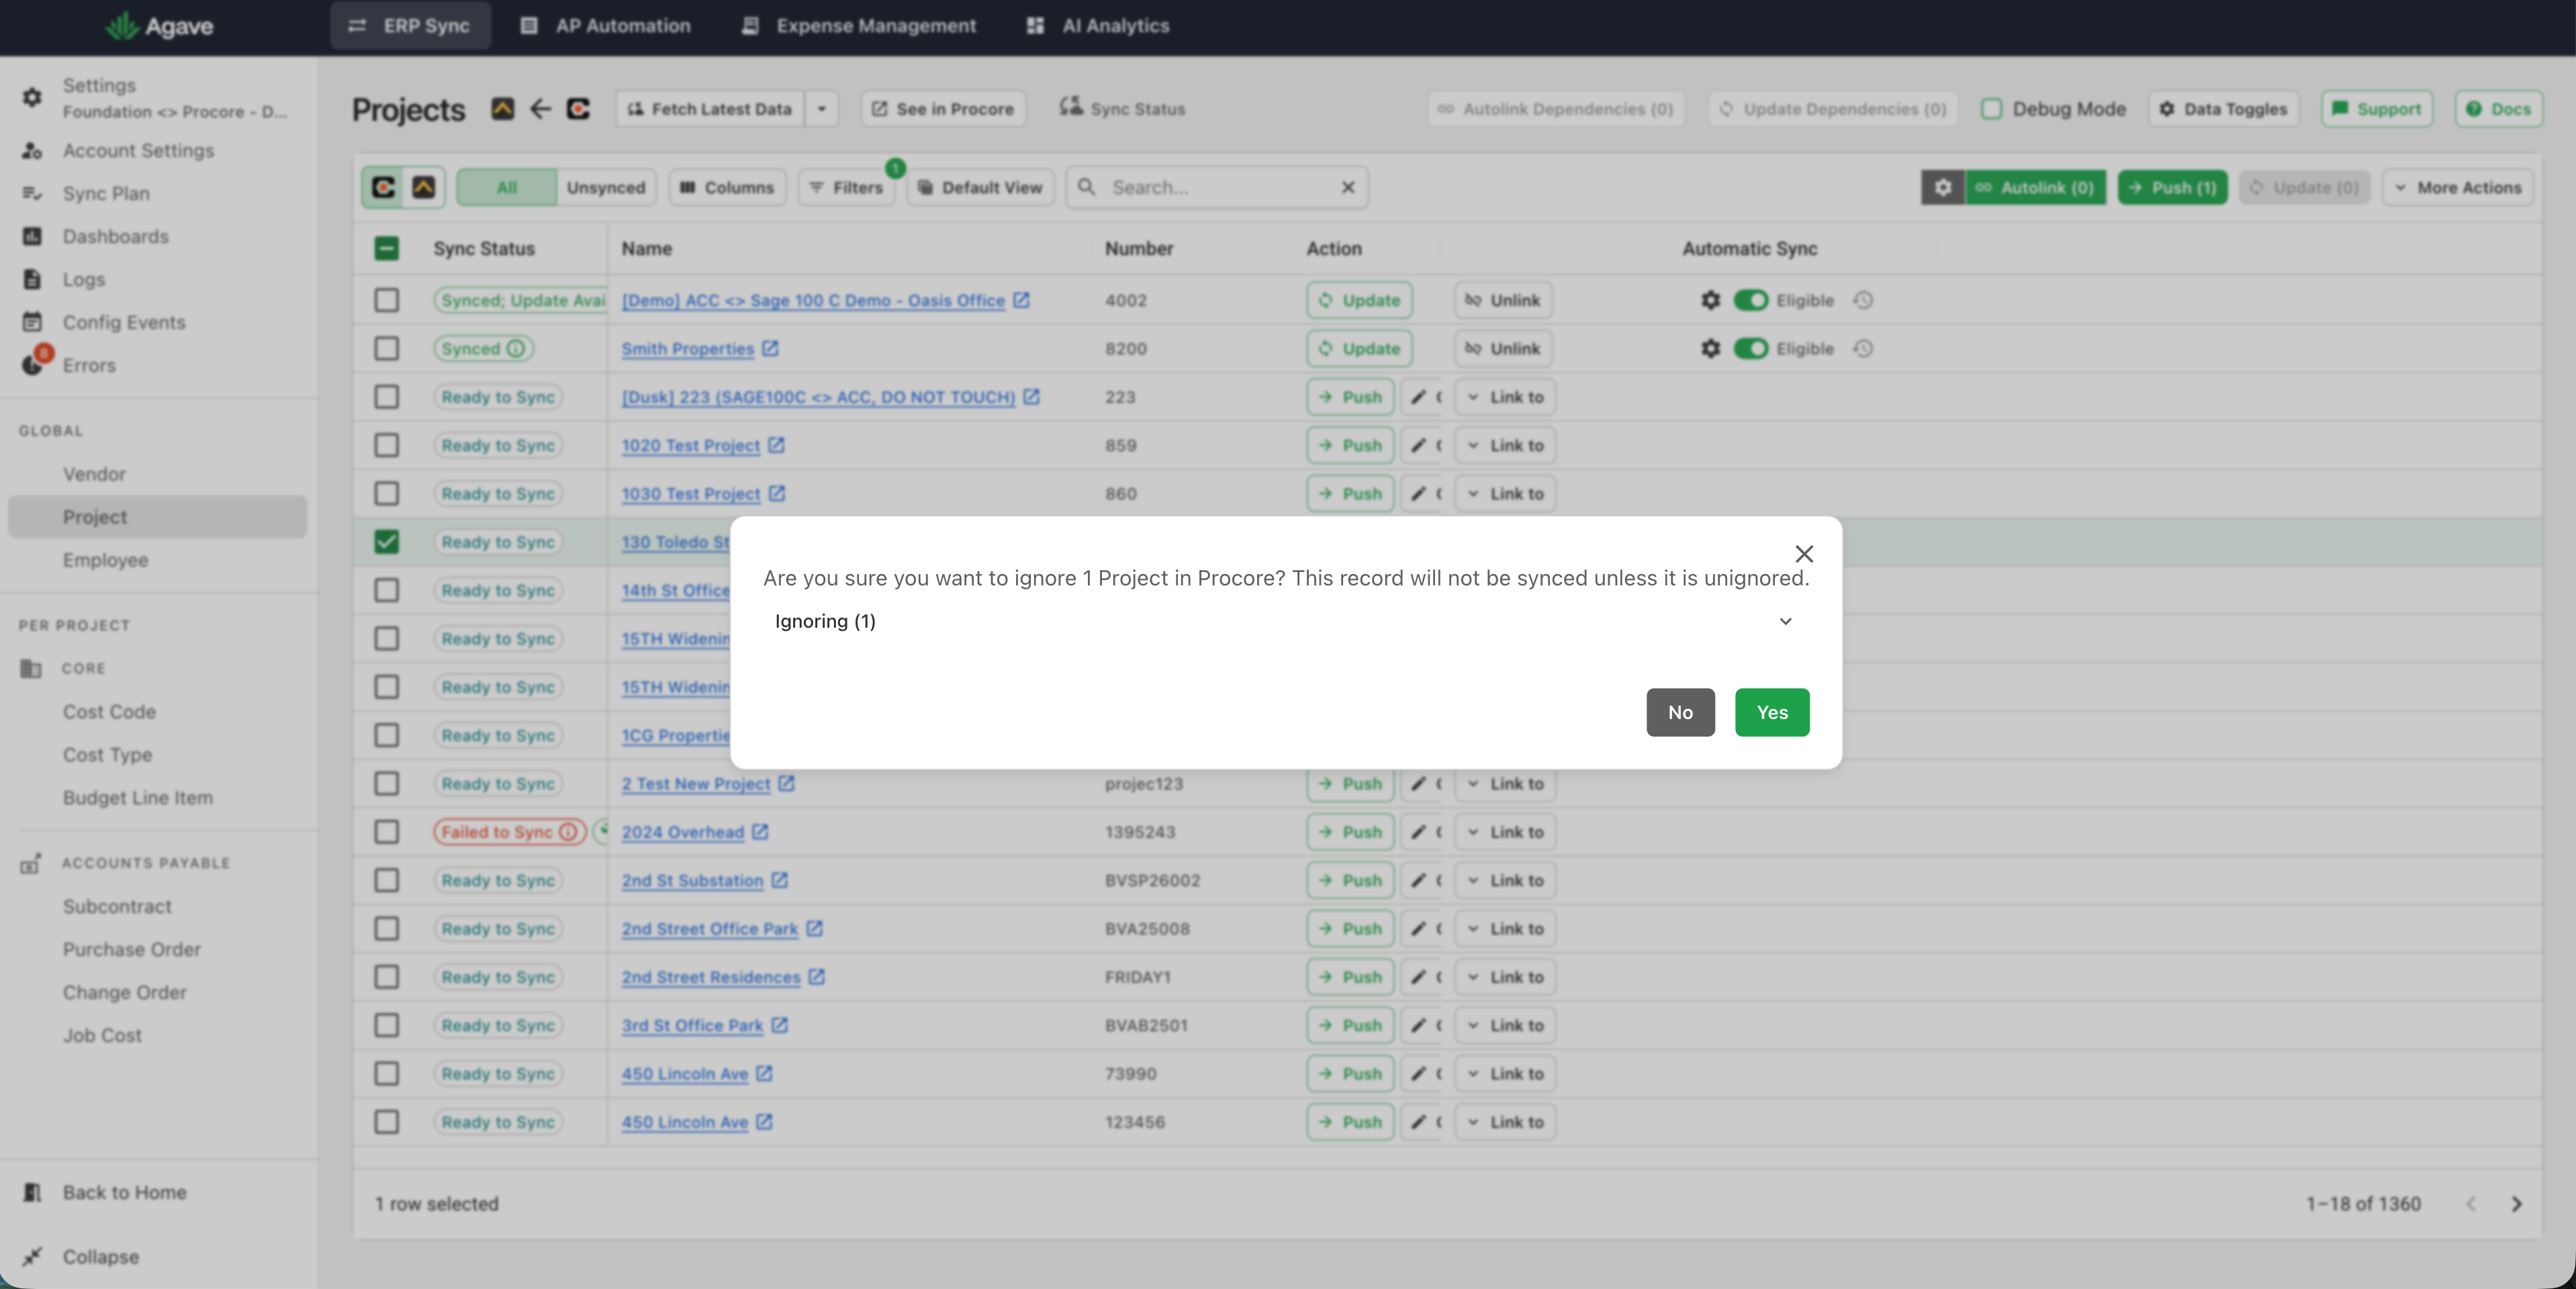The width and height of the screenshot is (2576, 1289).
Task: Check the 1020 Test Project checkbox
Action: [386, 446]
